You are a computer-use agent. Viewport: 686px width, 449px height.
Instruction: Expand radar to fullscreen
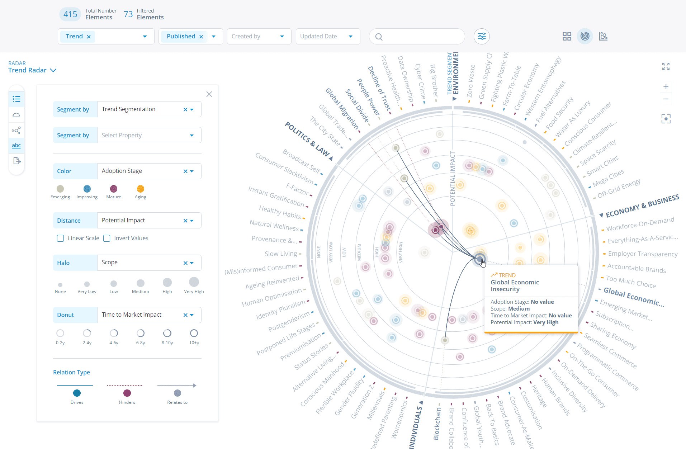[666, 66]
